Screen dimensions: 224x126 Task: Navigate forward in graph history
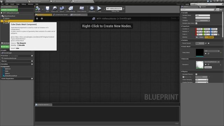tap(42, 19)
